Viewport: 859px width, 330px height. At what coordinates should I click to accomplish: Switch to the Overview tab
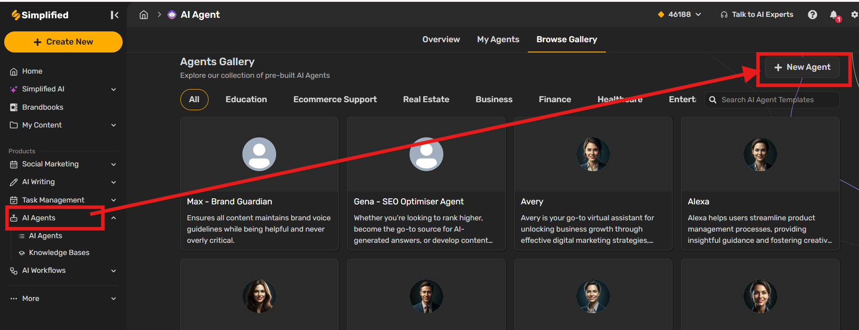pos(441,39)
